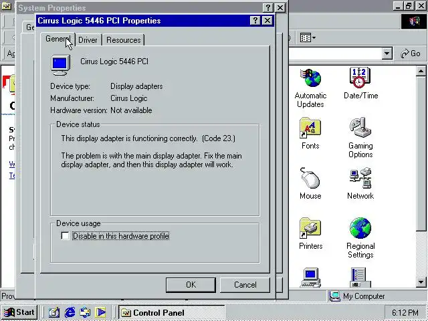Click the Views toolbar icon in Control Panel
This screenshot has width=428, height=321.
click(x=308, y=37)
